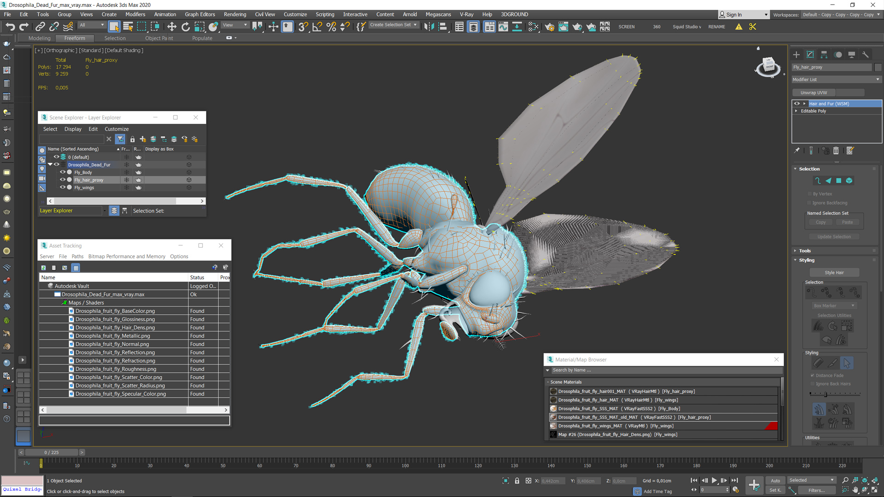Toggle the Distance Fade checkbox

click(813, 375)
